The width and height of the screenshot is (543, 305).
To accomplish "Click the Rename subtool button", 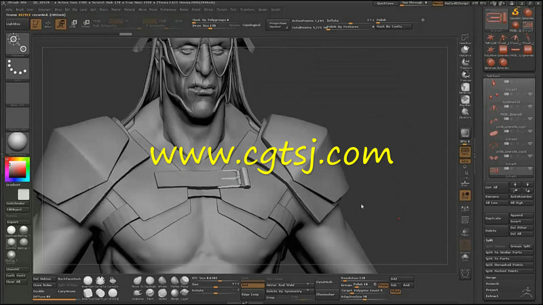I will [x=496, y=197].
